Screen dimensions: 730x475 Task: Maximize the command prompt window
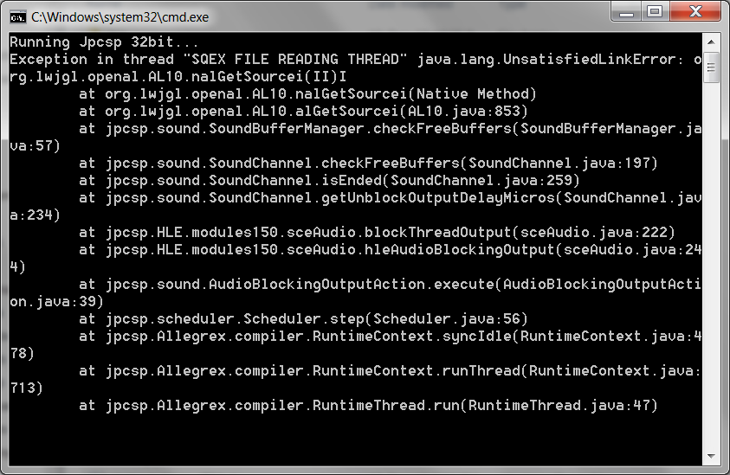[x=656, y=11]
